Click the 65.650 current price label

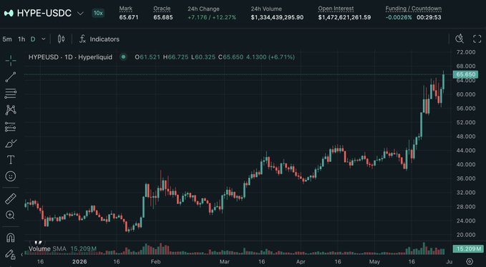click(465, 74)
